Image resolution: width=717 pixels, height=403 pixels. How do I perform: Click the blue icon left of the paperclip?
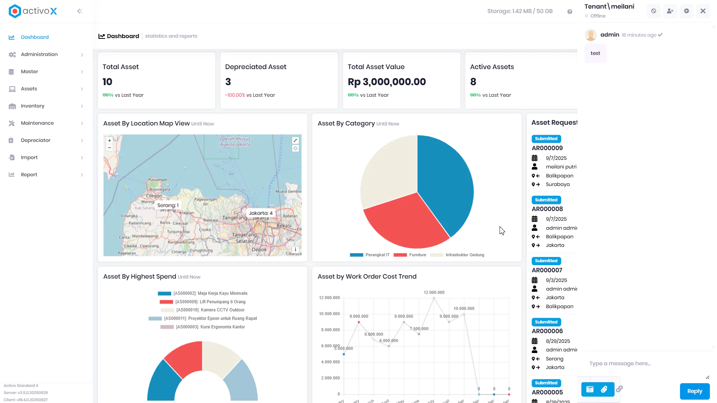tap(590, 390)
